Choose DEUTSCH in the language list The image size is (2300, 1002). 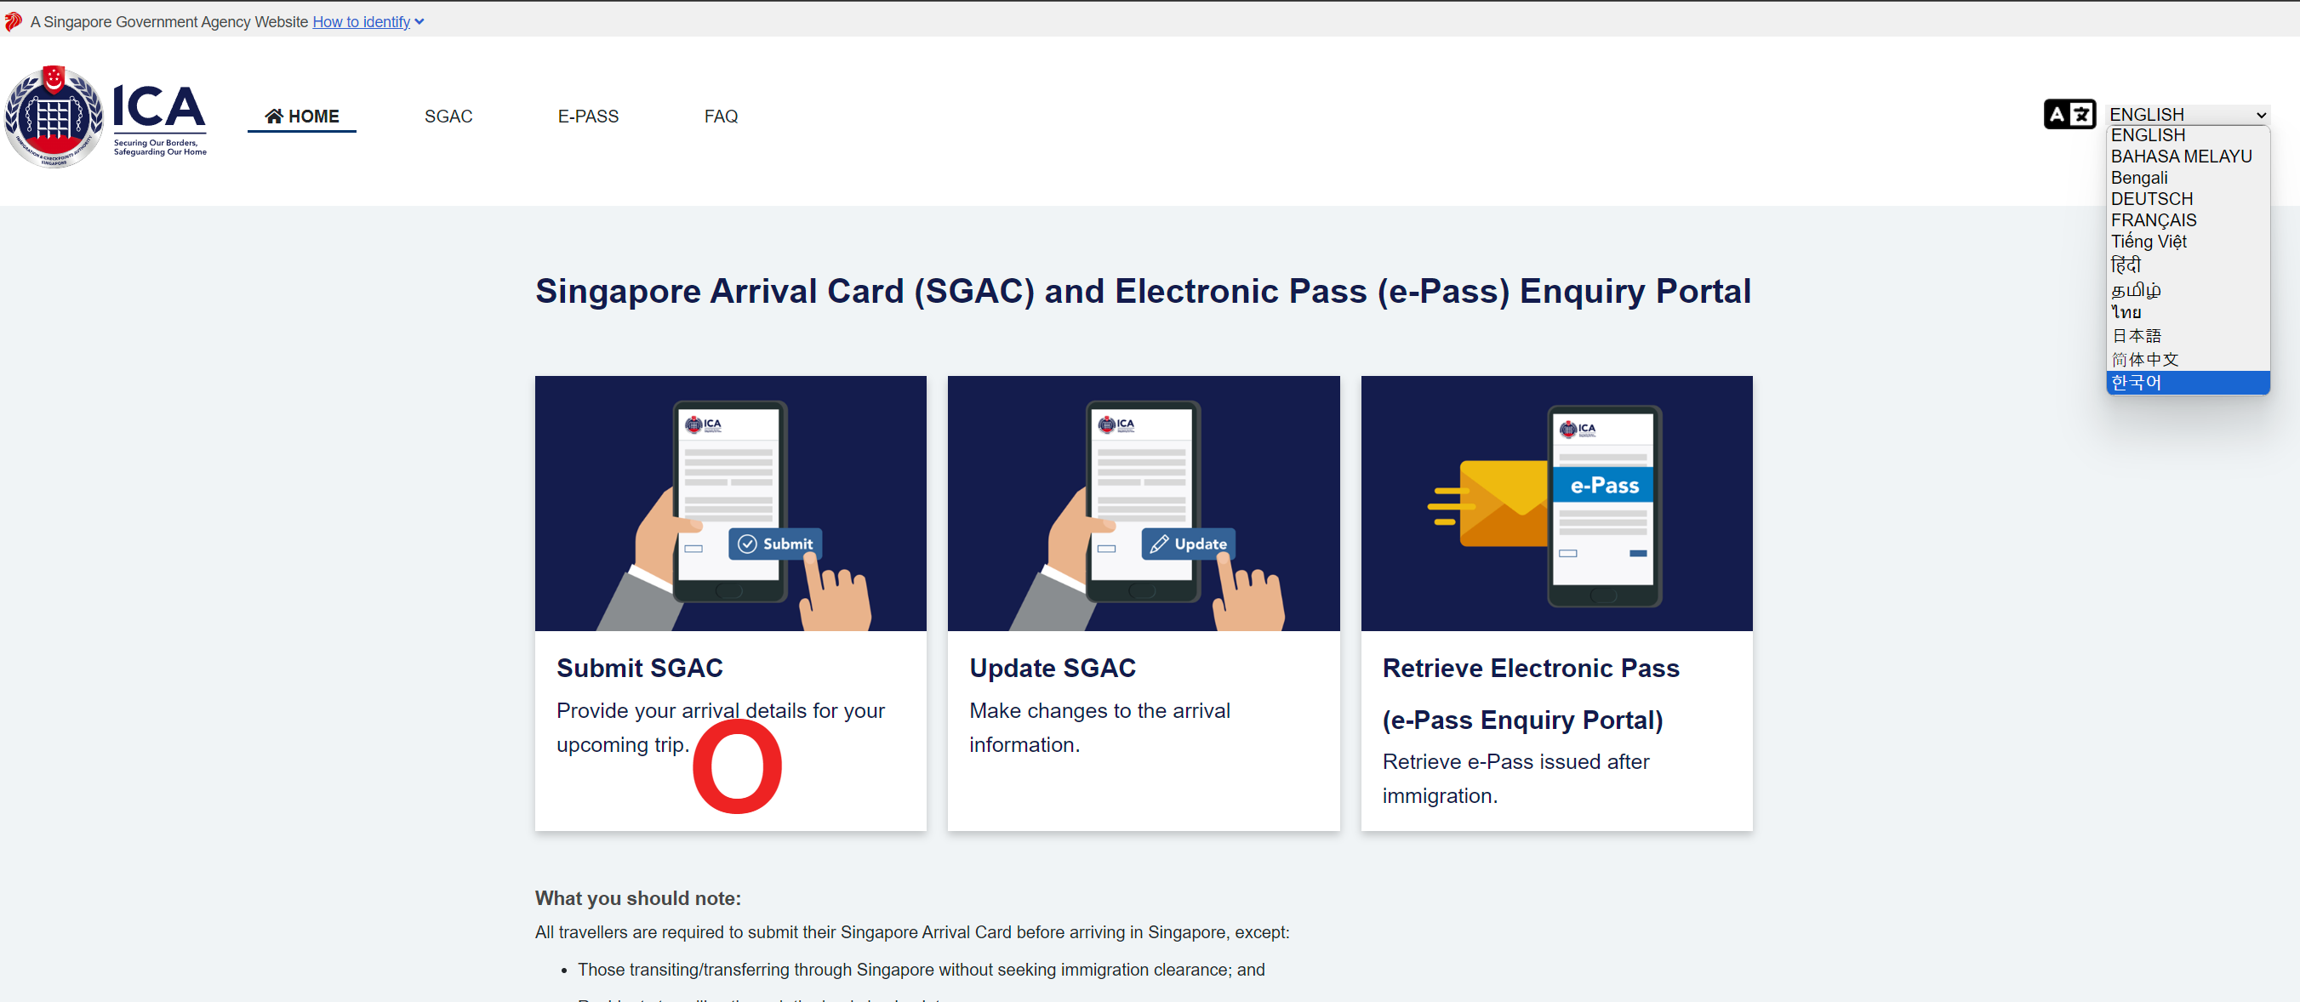coord(2188,199)
